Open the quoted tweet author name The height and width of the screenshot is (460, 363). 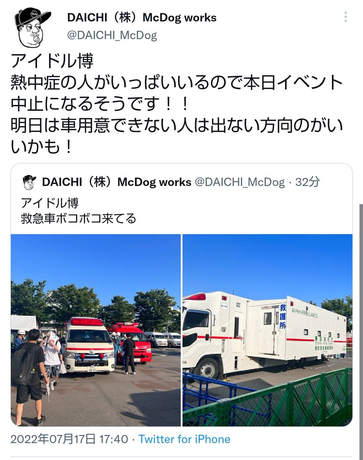[x=117, y=182]
